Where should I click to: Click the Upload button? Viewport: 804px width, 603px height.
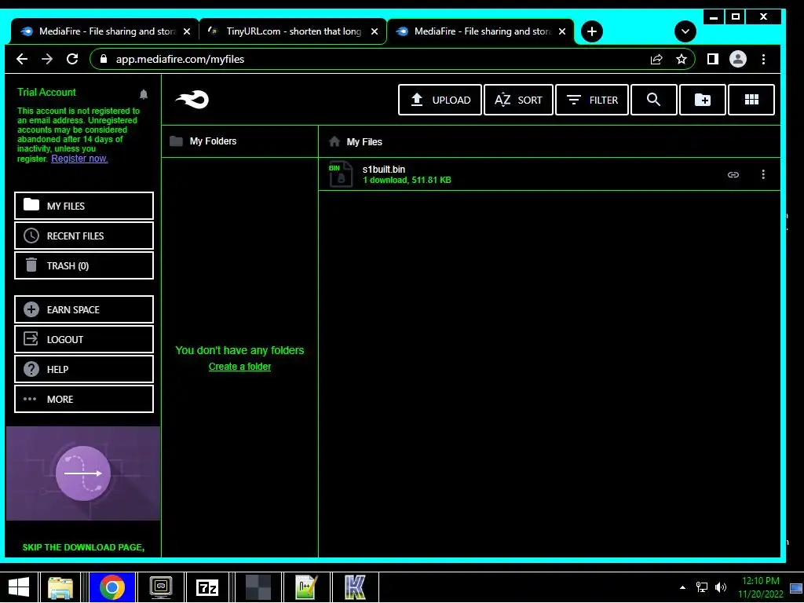pyautogui.click(x=440, y=100)
